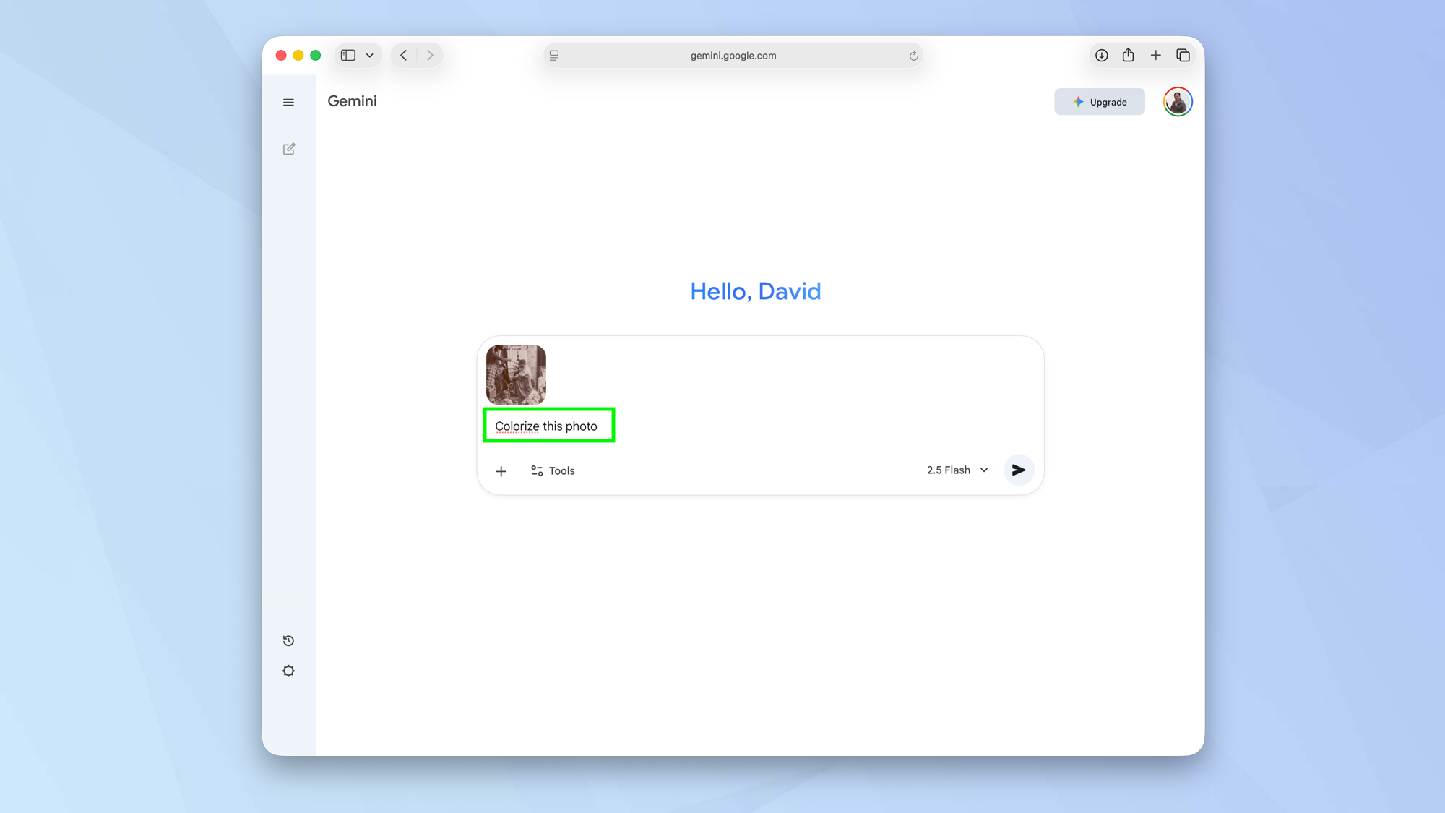Click the attached sepia photo thumbnail
Image resolution: width=1445 pixels, height=813 pixels.
[x=515, y=374]
